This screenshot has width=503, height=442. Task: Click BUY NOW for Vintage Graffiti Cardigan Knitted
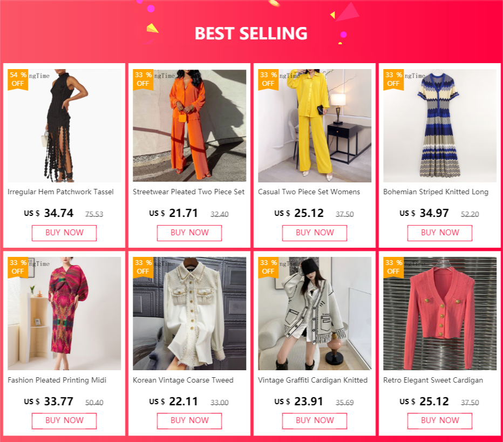314,421
